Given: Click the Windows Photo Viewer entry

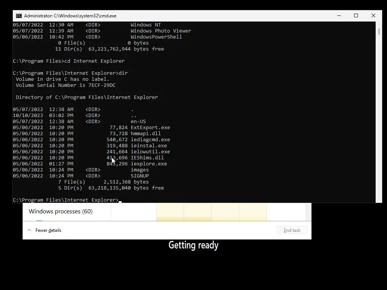Looking at the screenshot, I should (161, 31).
